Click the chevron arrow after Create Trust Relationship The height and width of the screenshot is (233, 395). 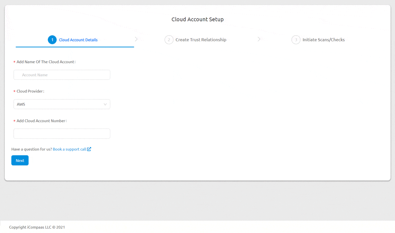click(x=259, y=39)
